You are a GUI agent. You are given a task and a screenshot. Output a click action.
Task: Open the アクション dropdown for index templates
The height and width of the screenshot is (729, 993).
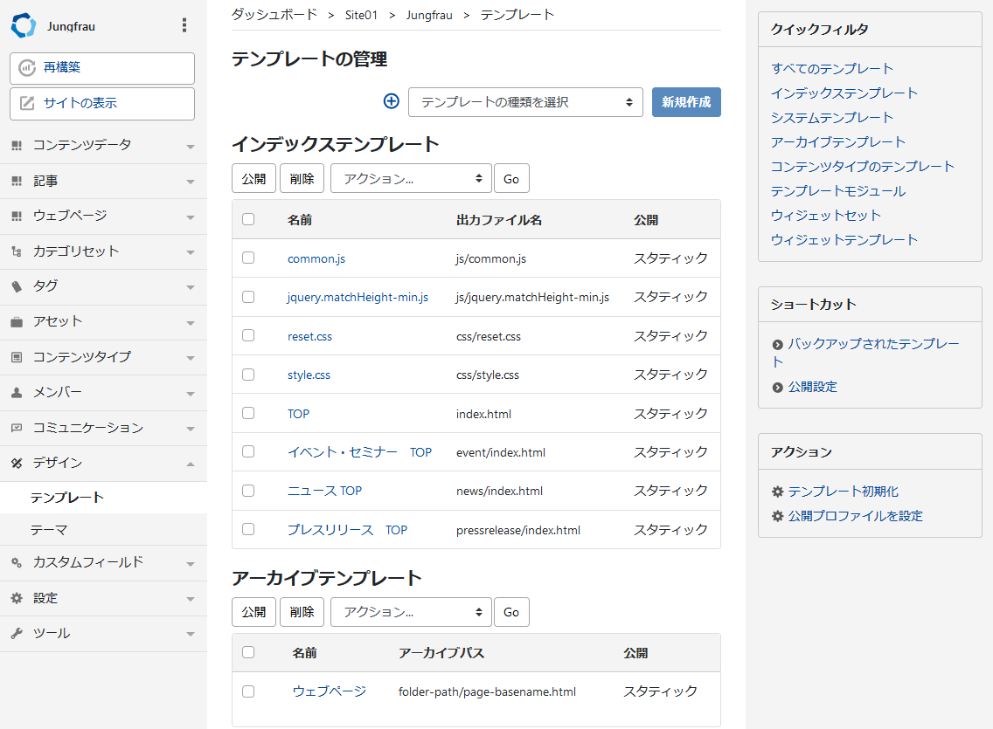click(411, 178)
